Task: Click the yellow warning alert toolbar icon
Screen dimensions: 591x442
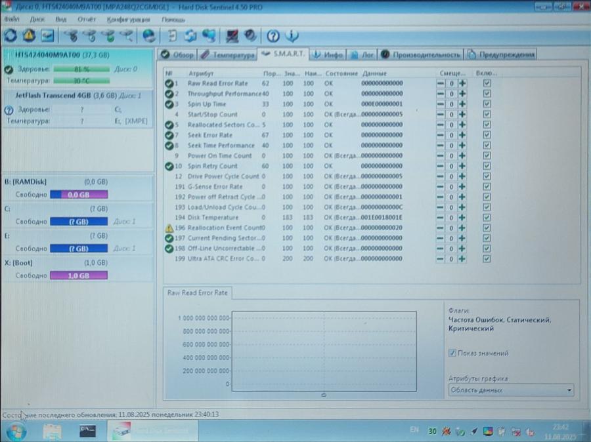Action: click(29, 35)
